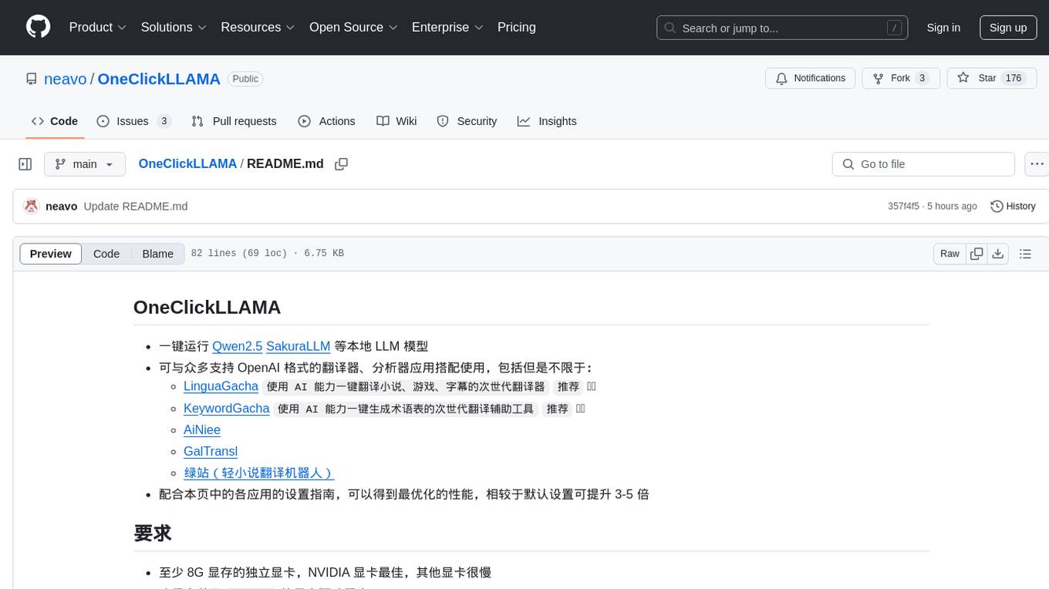Copy the file path icon
Viewport: 1049px width, 589px height.
tap(342, 164)
